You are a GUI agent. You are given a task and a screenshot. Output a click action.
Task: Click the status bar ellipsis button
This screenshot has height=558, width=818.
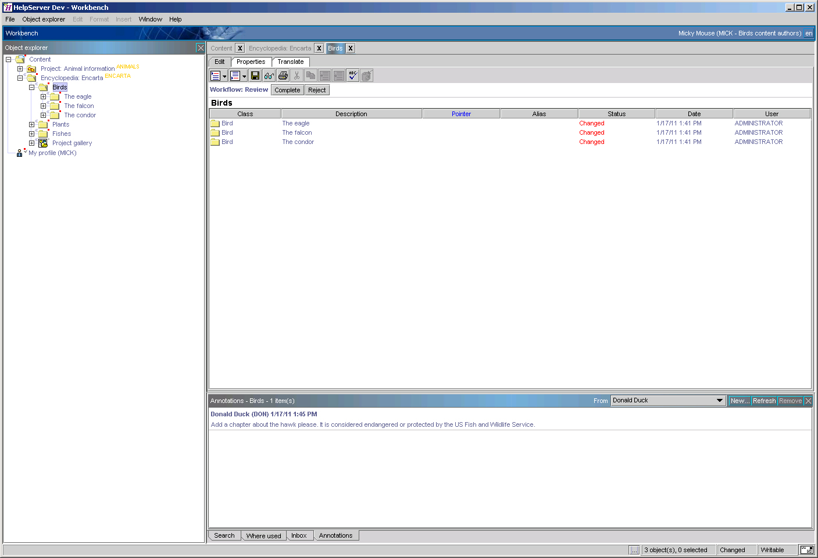click(x=634, y=550)
